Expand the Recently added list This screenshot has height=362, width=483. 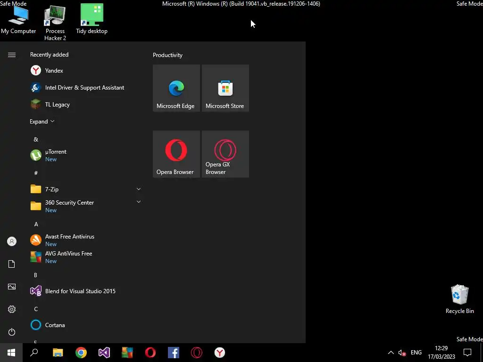click(42, 121)
